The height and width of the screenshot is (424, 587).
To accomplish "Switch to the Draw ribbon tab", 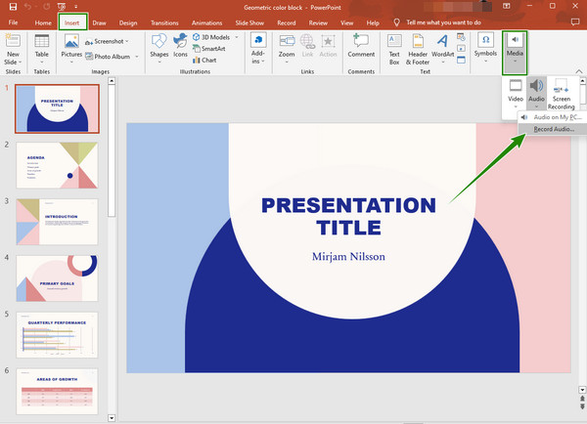I will [x=99, y=22].
